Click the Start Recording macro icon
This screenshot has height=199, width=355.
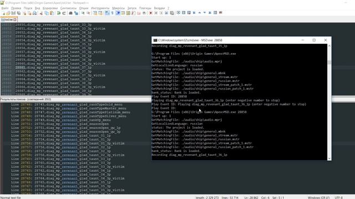pyautogui.click(x=150, y=13)
